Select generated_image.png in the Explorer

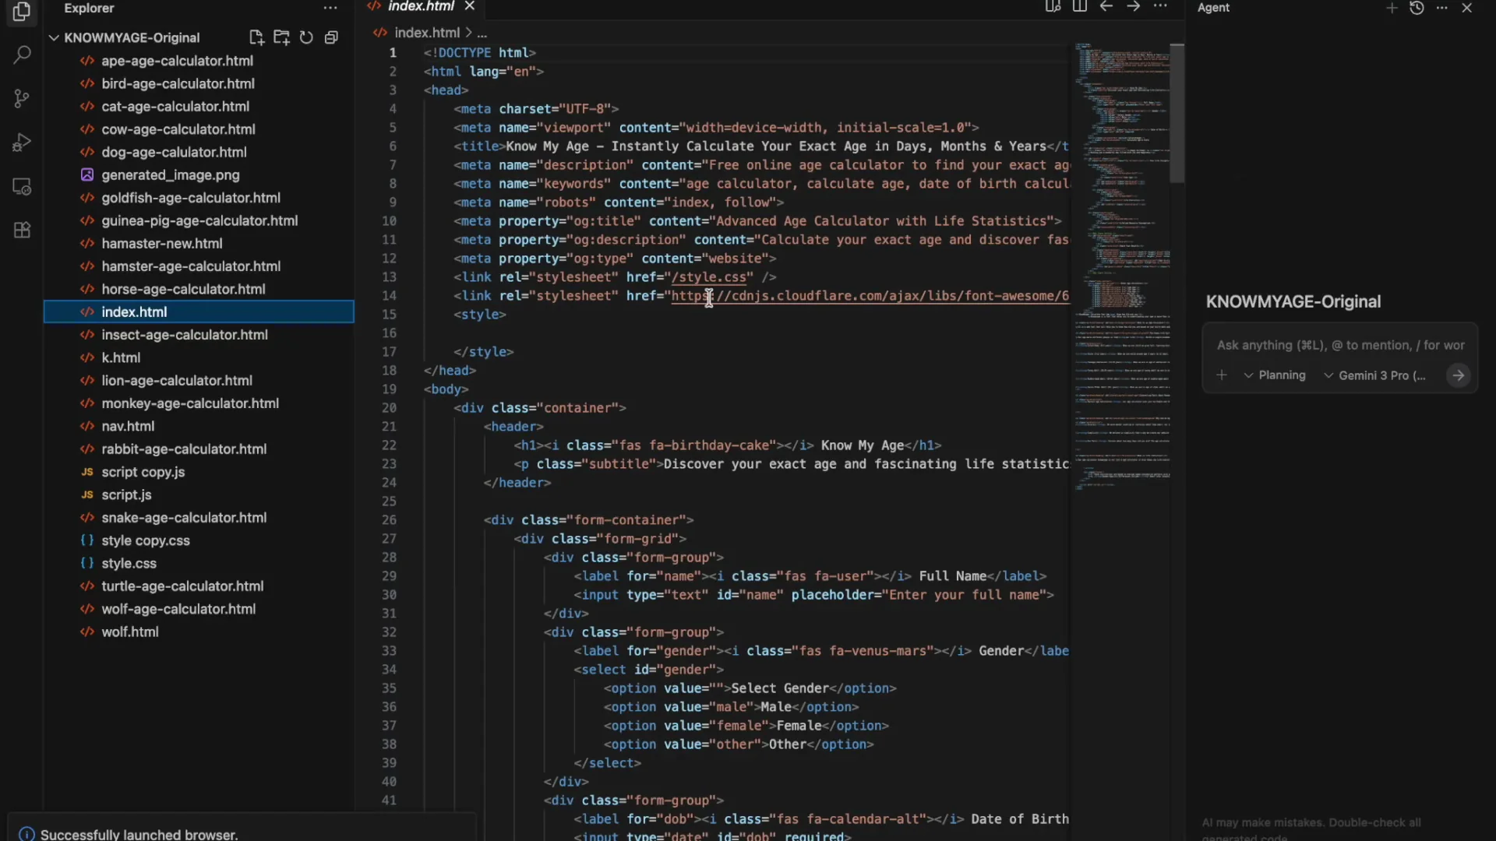[171, 175]
